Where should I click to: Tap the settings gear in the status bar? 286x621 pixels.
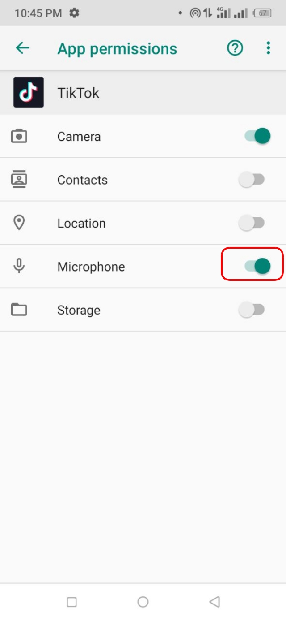tap(74, 13)
